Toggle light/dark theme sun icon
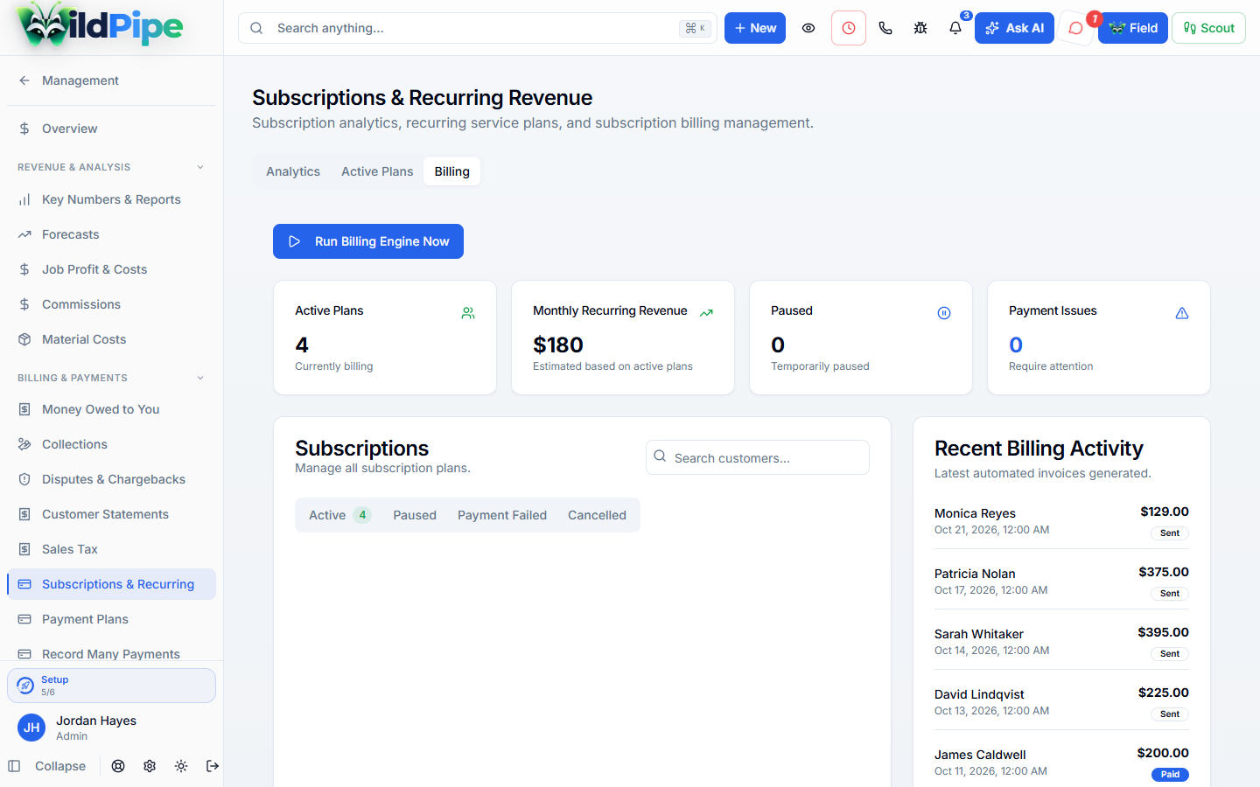Screen dimensions: 1260x787 pos(181,766)
